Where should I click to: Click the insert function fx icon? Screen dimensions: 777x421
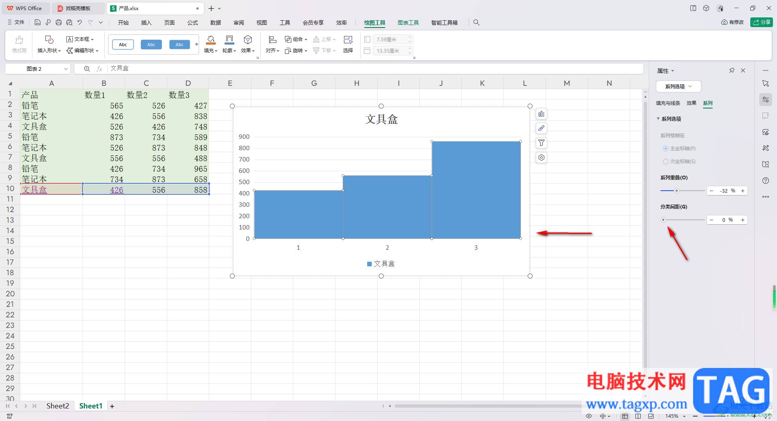click(99, 69)
